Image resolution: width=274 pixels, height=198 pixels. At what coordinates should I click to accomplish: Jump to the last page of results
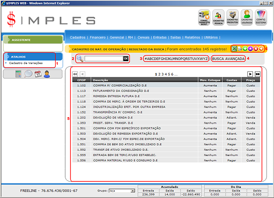[257, 74]
